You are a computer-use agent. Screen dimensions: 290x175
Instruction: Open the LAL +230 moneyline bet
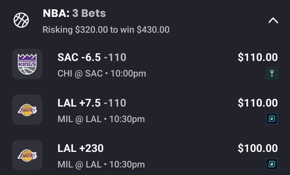[x=81, y=148]
